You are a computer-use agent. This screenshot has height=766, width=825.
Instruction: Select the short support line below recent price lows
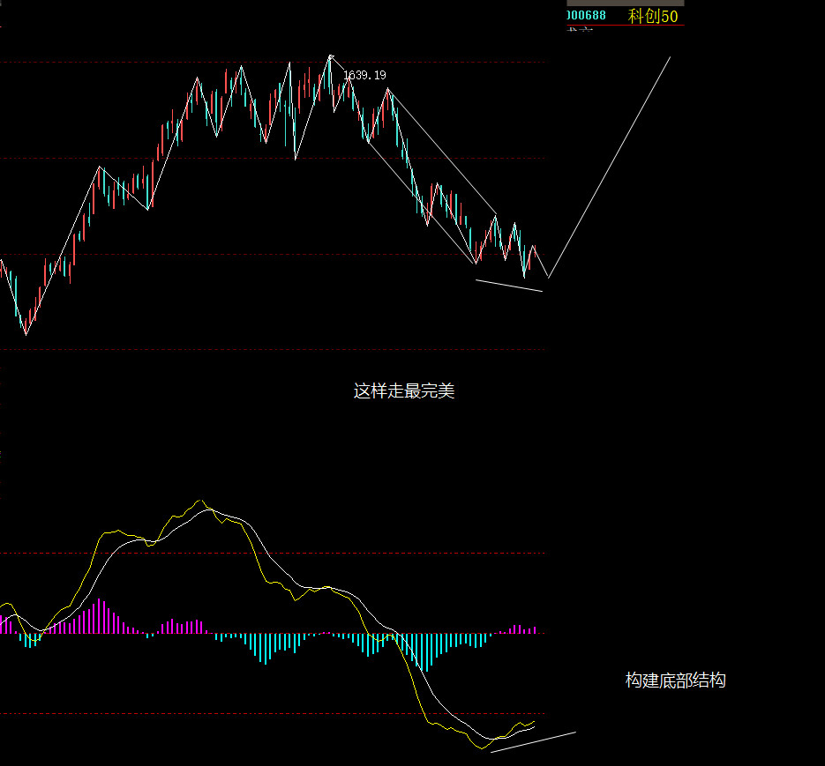(x=509, y=286)
